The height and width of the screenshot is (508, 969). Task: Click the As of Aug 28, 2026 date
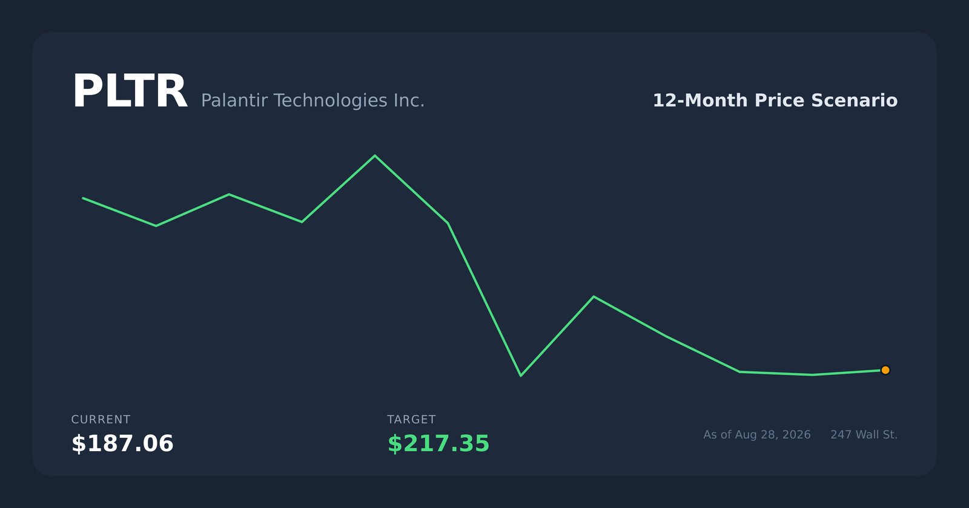tap(757, 435)
